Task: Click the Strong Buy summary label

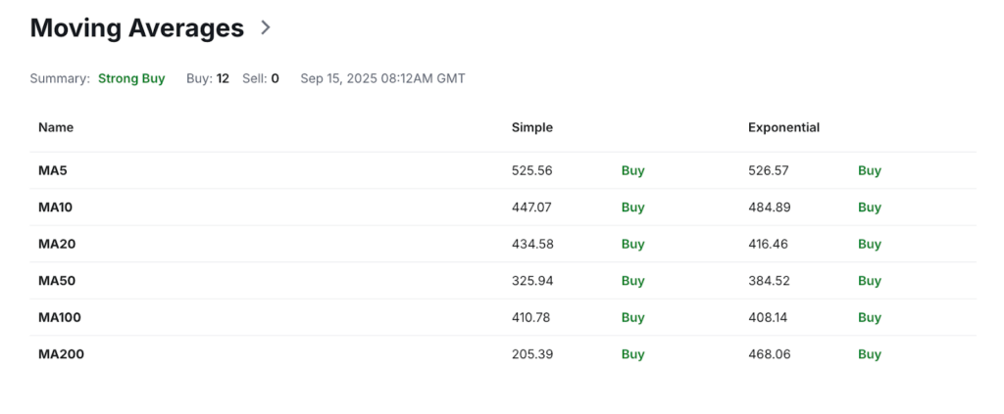Action: [x=131, y=78]
